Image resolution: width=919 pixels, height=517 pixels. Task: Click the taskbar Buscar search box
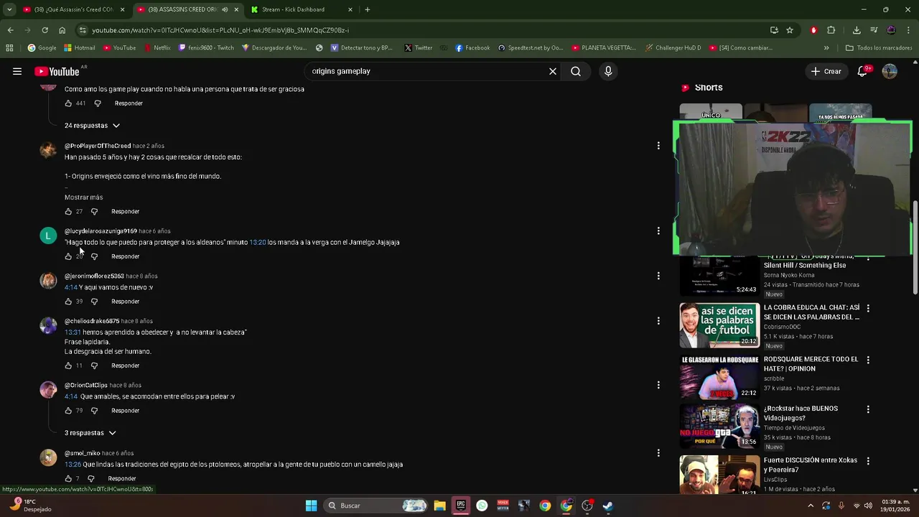coord(377,506)
